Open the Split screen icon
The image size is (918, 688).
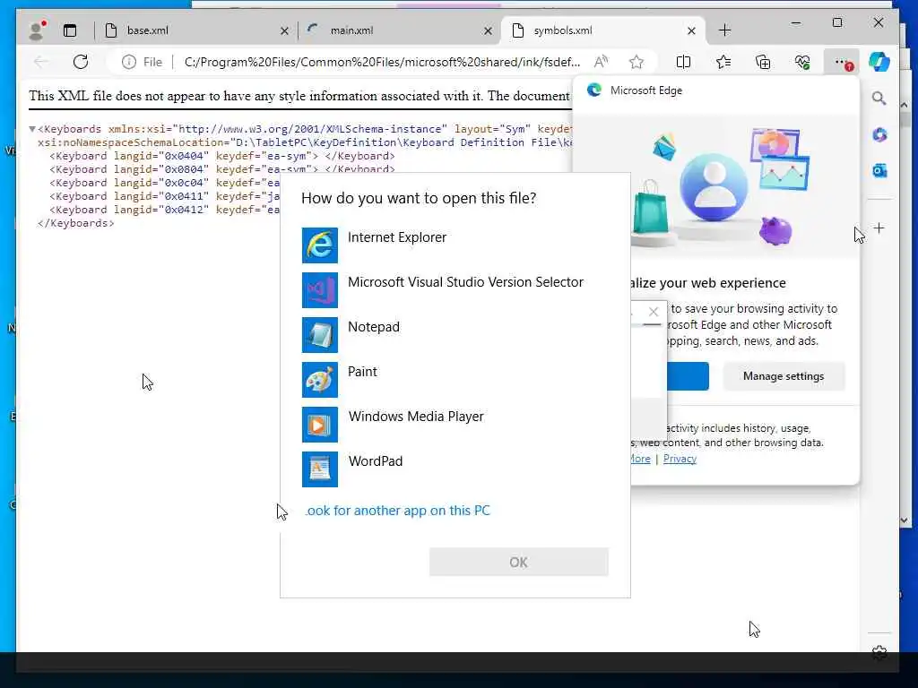(683, 62)
